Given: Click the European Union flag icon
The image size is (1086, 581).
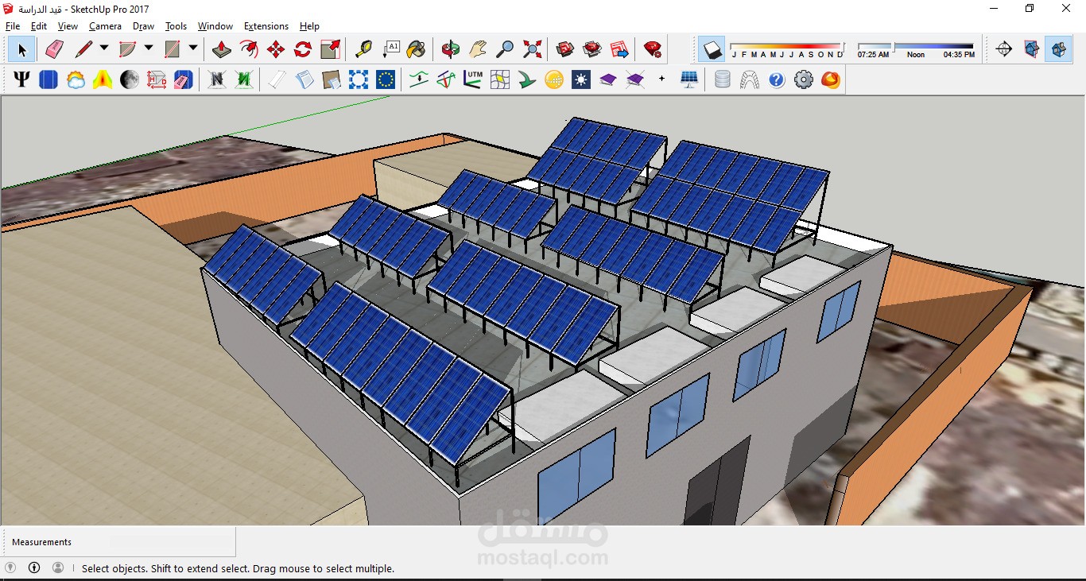Looking at the screenshot, I should (x=386, y=79).
